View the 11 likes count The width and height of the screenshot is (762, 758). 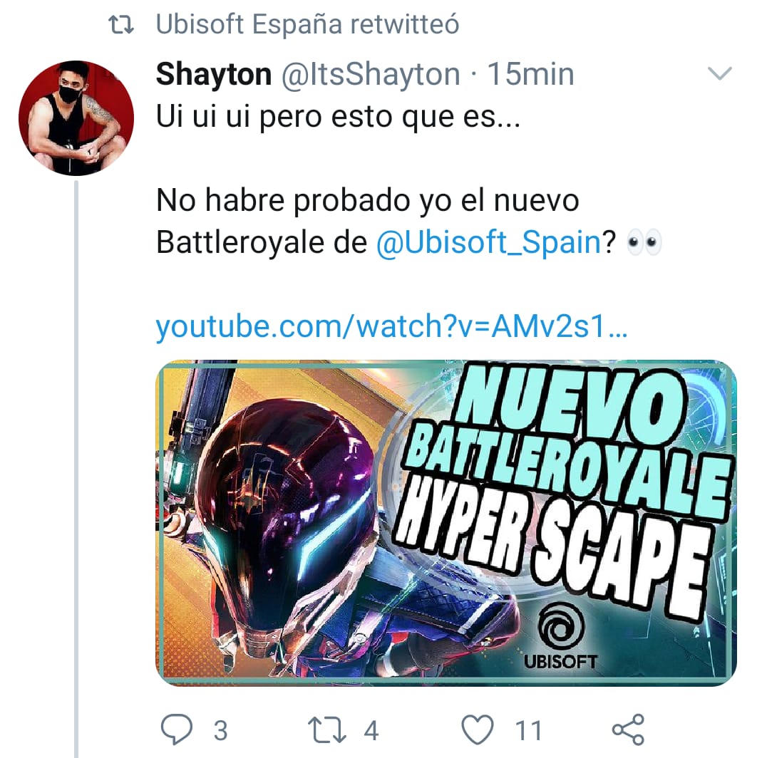pyautogui.click(x=528, y=730)
